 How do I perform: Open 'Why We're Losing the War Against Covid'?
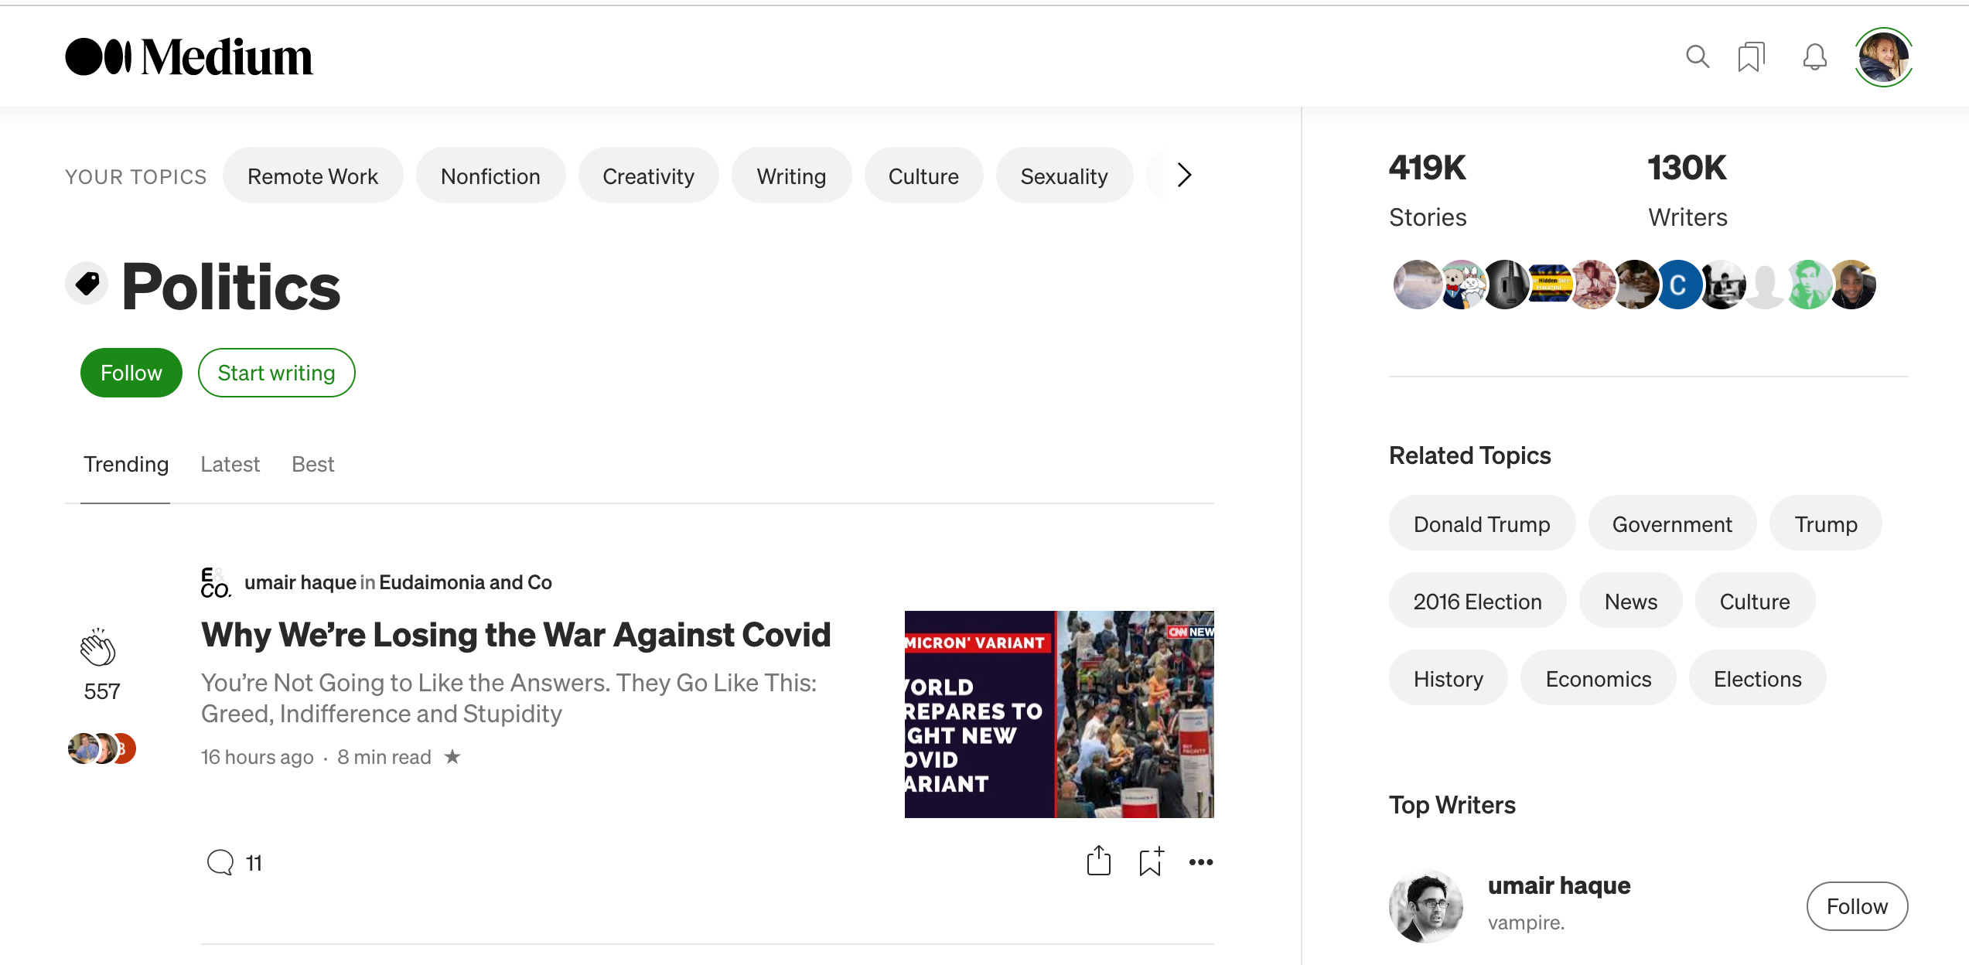516,635
